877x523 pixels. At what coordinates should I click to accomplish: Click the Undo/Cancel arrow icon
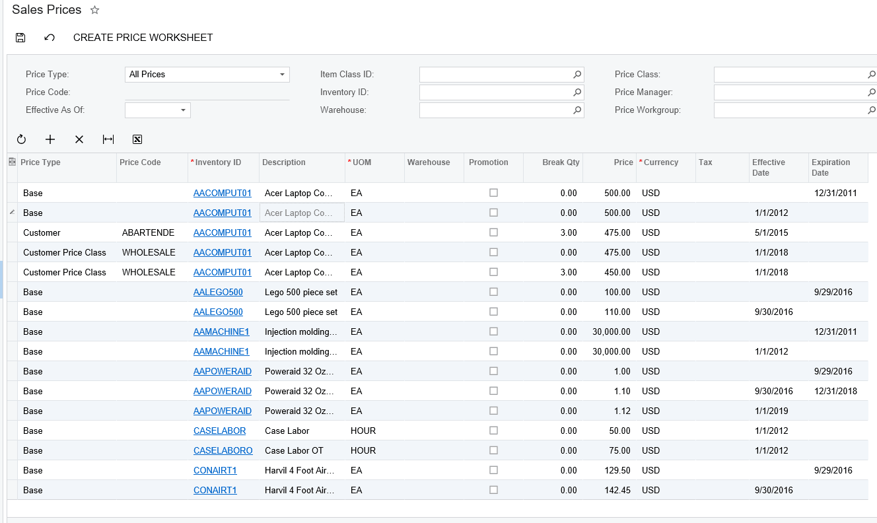tap(50, 38)
